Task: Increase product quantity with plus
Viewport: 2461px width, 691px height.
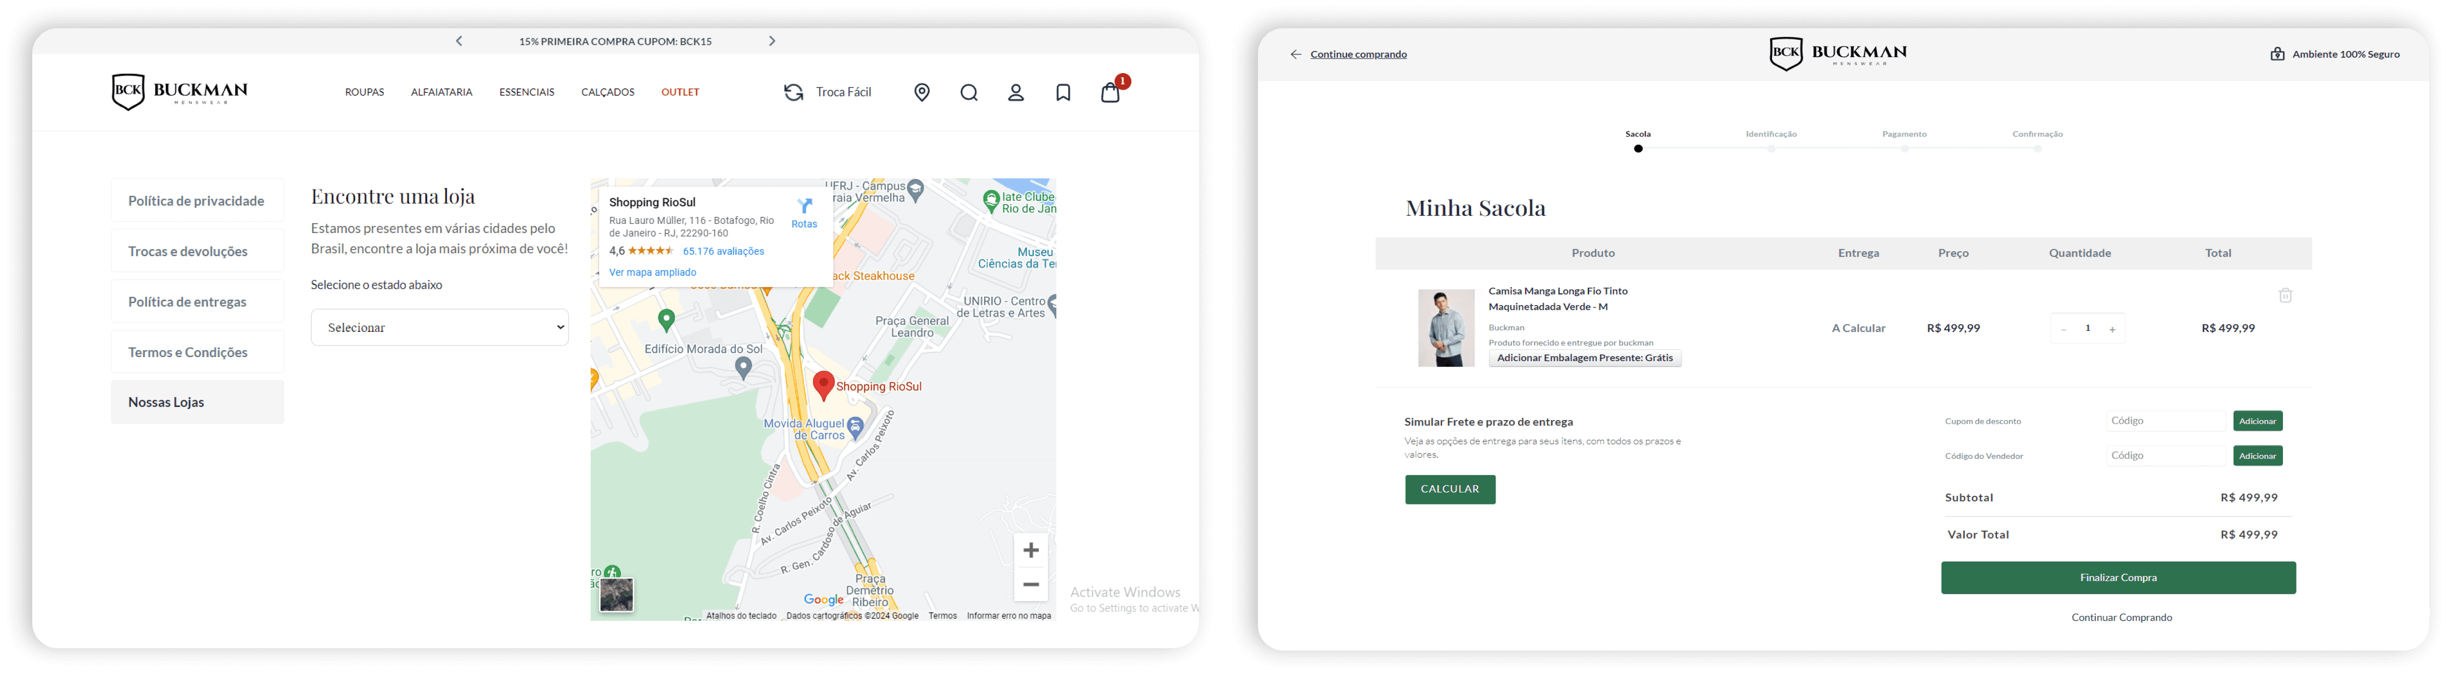Action: [2112, 329]
